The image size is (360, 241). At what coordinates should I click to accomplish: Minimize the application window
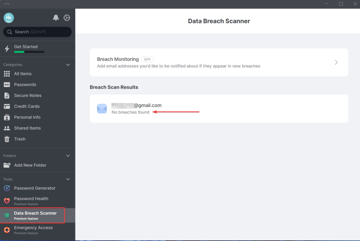coord(326,4)
